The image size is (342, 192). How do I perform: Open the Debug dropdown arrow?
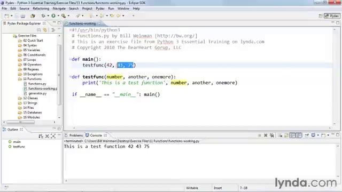[x=48, y=15]
